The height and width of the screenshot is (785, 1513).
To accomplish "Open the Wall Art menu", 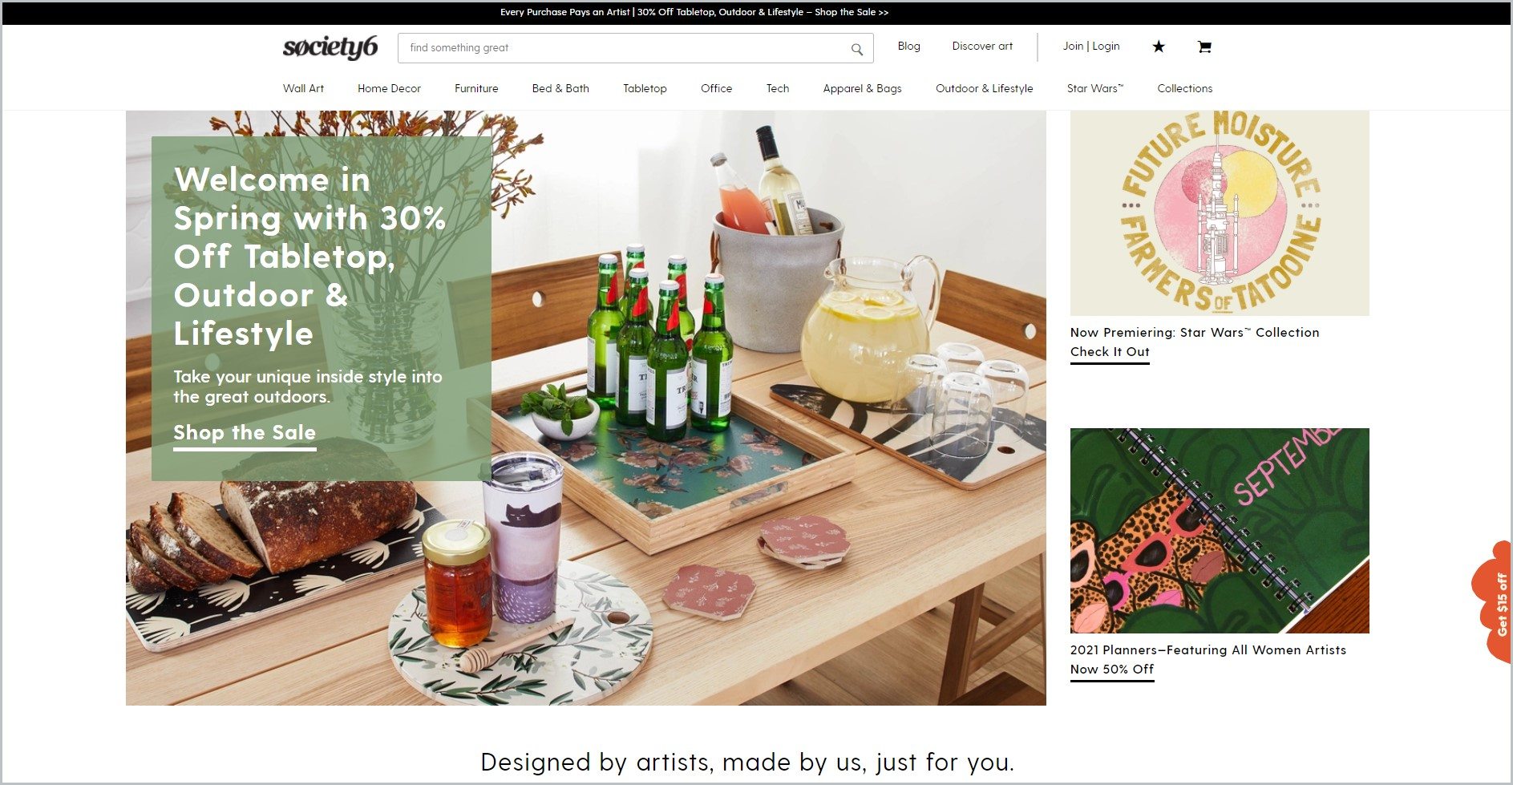I will 303,88.
